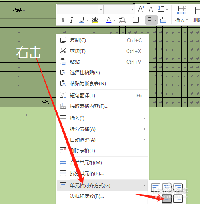The width and height of the screenshot is (200, 204).
Task: Apply the font color A button
Action: pos(109,20)
